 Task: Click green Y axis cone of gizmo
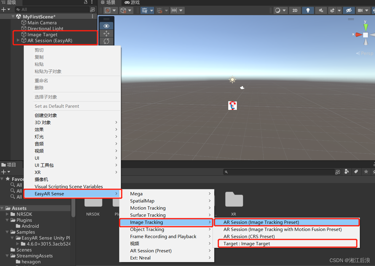366,27
